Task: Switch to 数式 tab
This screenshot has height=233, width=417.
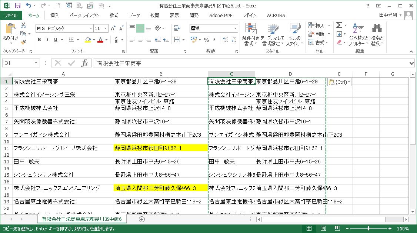Action: pos(114,16)
